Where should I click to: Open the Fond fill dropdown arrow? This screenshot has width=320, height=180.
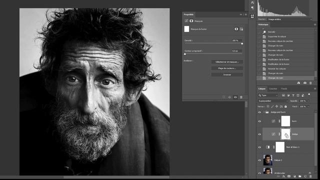308,106
